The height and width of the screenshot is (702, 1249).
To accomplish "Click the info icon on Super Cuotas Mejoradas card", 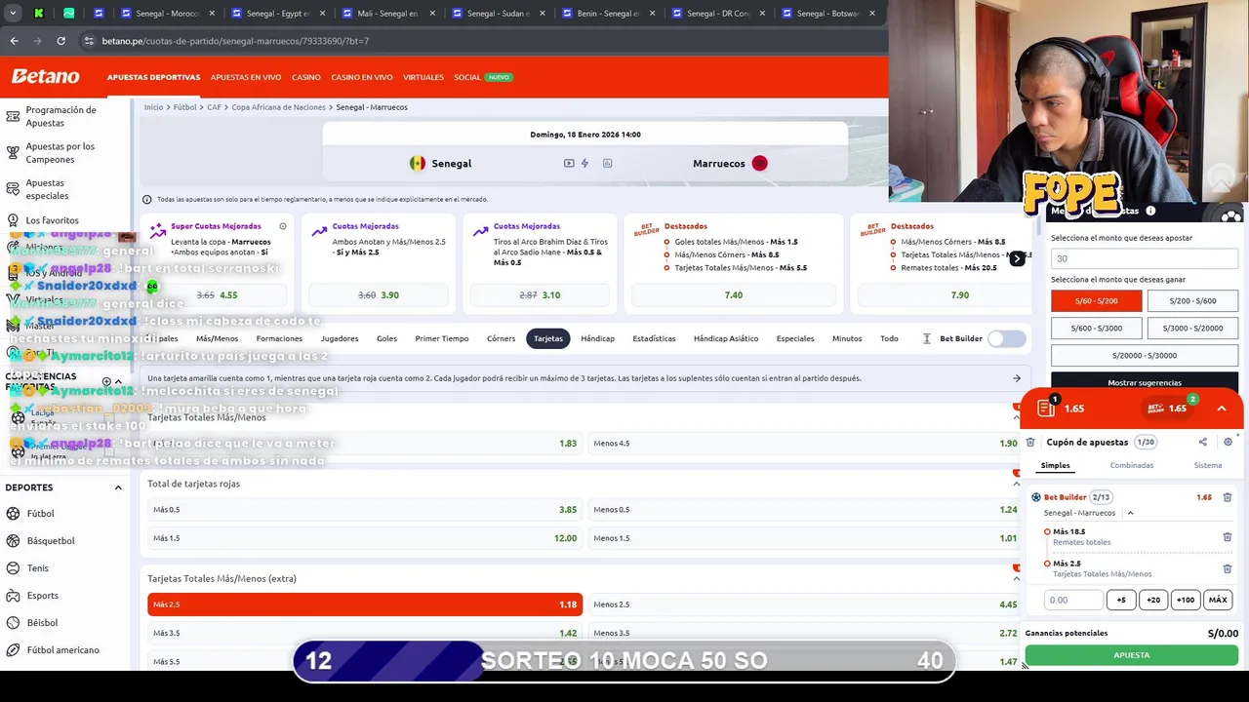I will (283, 226).
